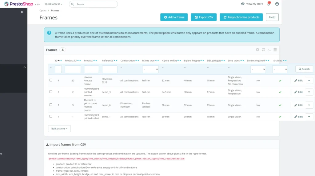Viewport: 315px width, 176px height.
Task: Click the Product ID filter input
Action: (73, 69)
